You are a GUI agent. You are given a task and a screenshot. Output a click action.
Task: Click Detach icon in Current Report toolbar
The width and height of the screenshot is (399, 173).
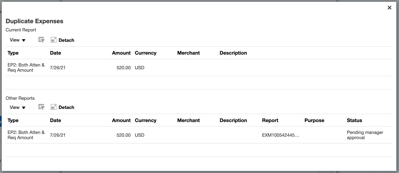pos(54,40)
